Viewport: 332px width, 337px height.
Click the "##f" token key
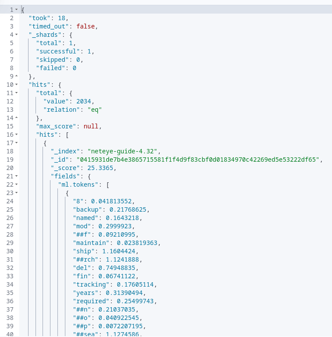click(x=82, y=235)
